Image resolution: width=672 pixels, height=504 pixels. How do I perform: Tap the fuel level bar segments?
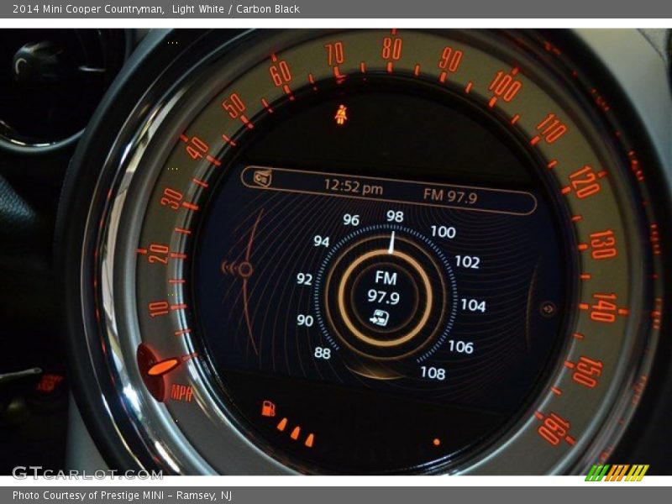pyautogui.click(x=296, y=432)
